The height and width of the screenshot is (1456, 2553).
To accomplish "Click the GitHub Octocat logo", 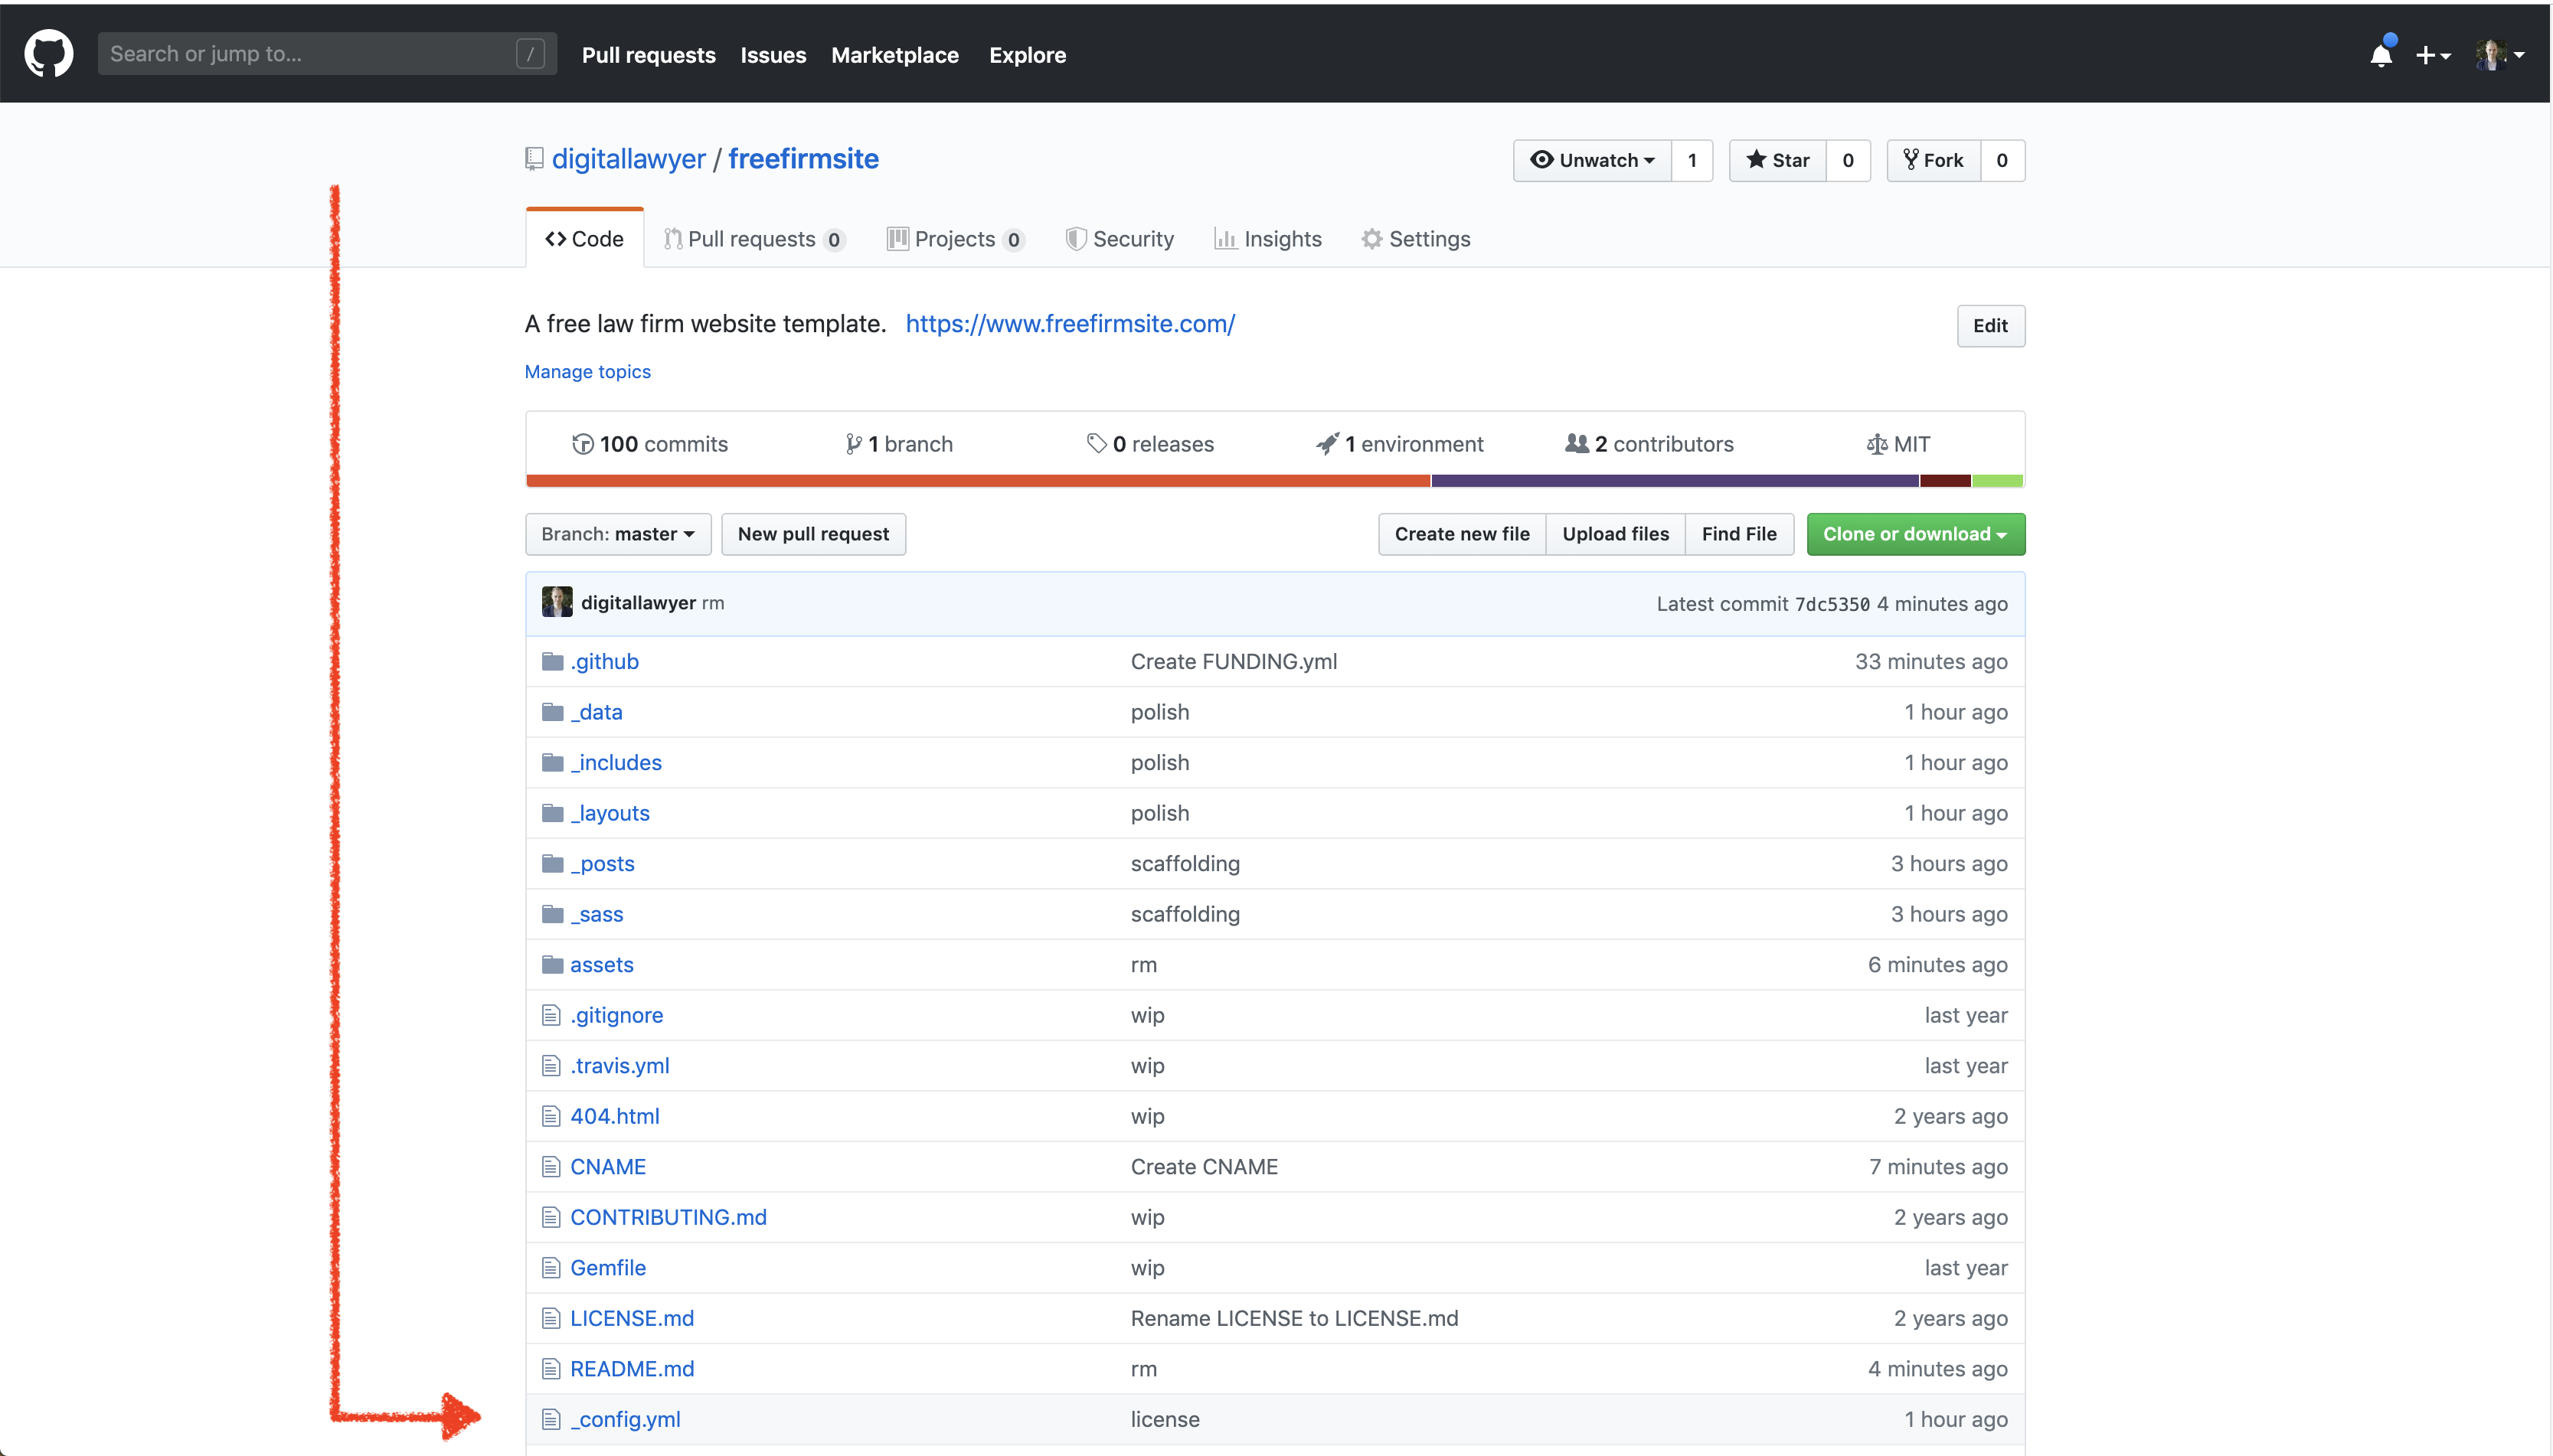I will [48, 54].
